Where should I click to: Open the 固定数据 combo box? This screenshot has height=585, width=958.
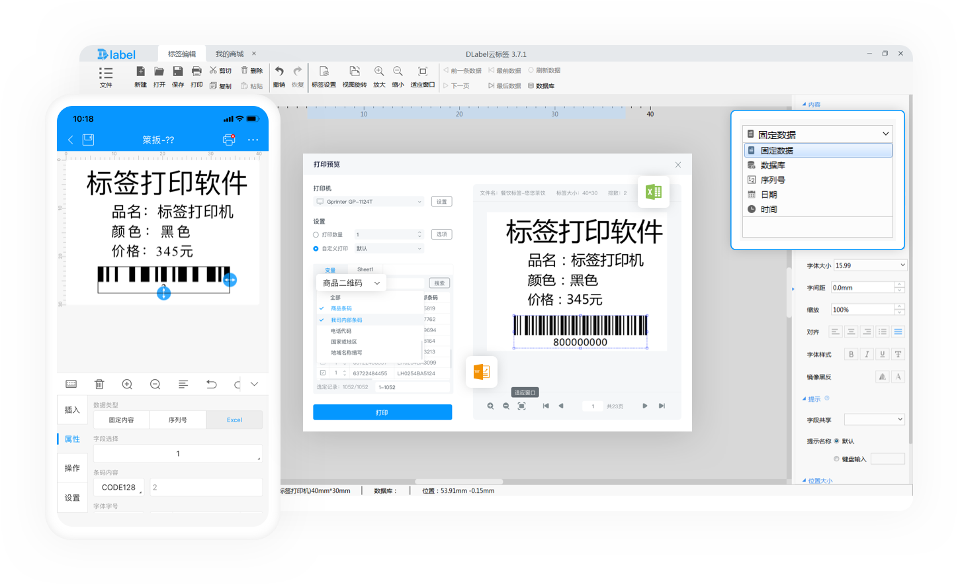[818, 134]
